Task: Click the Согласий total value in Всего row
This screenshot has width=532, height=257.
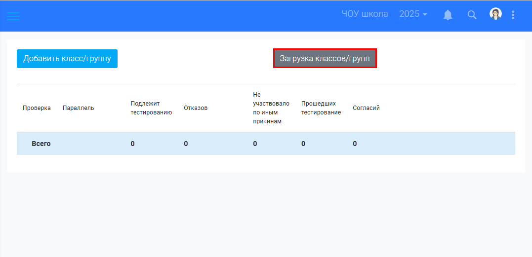Action: [x=355, y=144]
